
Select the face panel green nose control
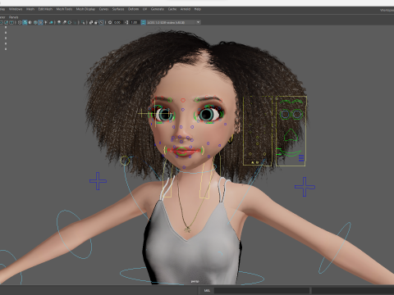291,135
